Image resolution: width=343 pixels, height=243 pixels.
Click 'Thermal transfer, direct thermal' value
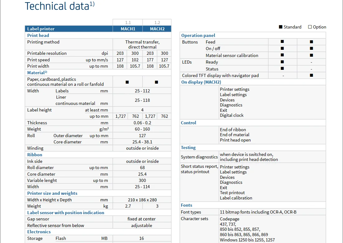tap(142, 44)
